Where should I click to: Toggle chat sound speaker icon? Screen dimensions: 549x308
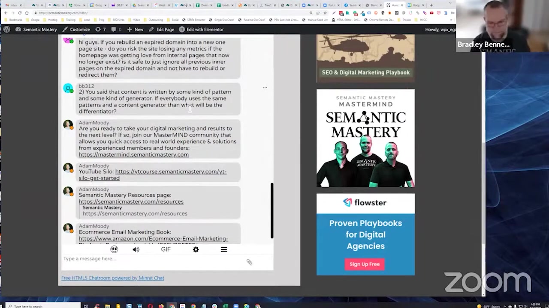coord(136,249)
